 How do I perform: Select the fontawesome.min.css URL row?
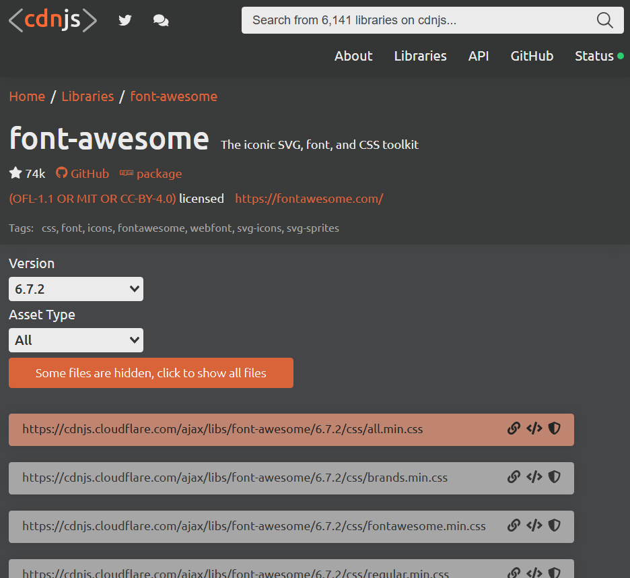coord(291,527)
